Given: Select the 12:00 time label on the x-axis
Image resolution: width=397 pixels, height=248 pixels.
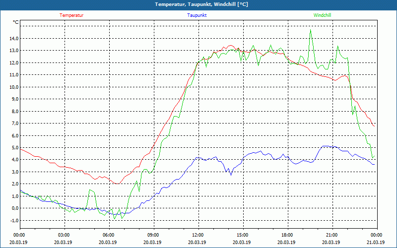Looking at the screenshot, I should [x=198, y=235].
